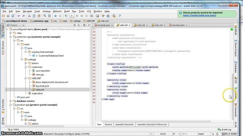Image resolution: width=243 pixels, height=136 pixels.
Task: Toggle the Structure tool window button
Action: tap(3, 48)
